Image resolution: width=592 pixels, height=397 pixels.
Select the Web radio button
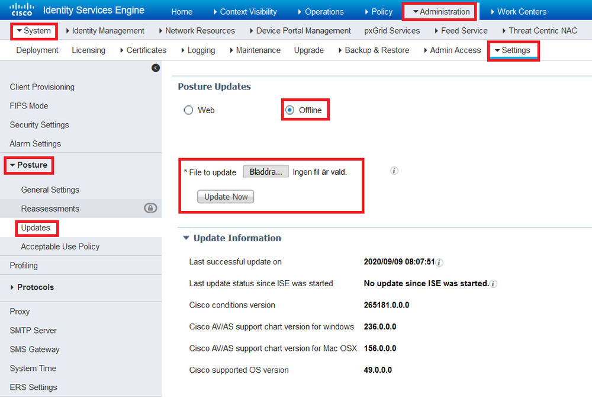point(188,110)
